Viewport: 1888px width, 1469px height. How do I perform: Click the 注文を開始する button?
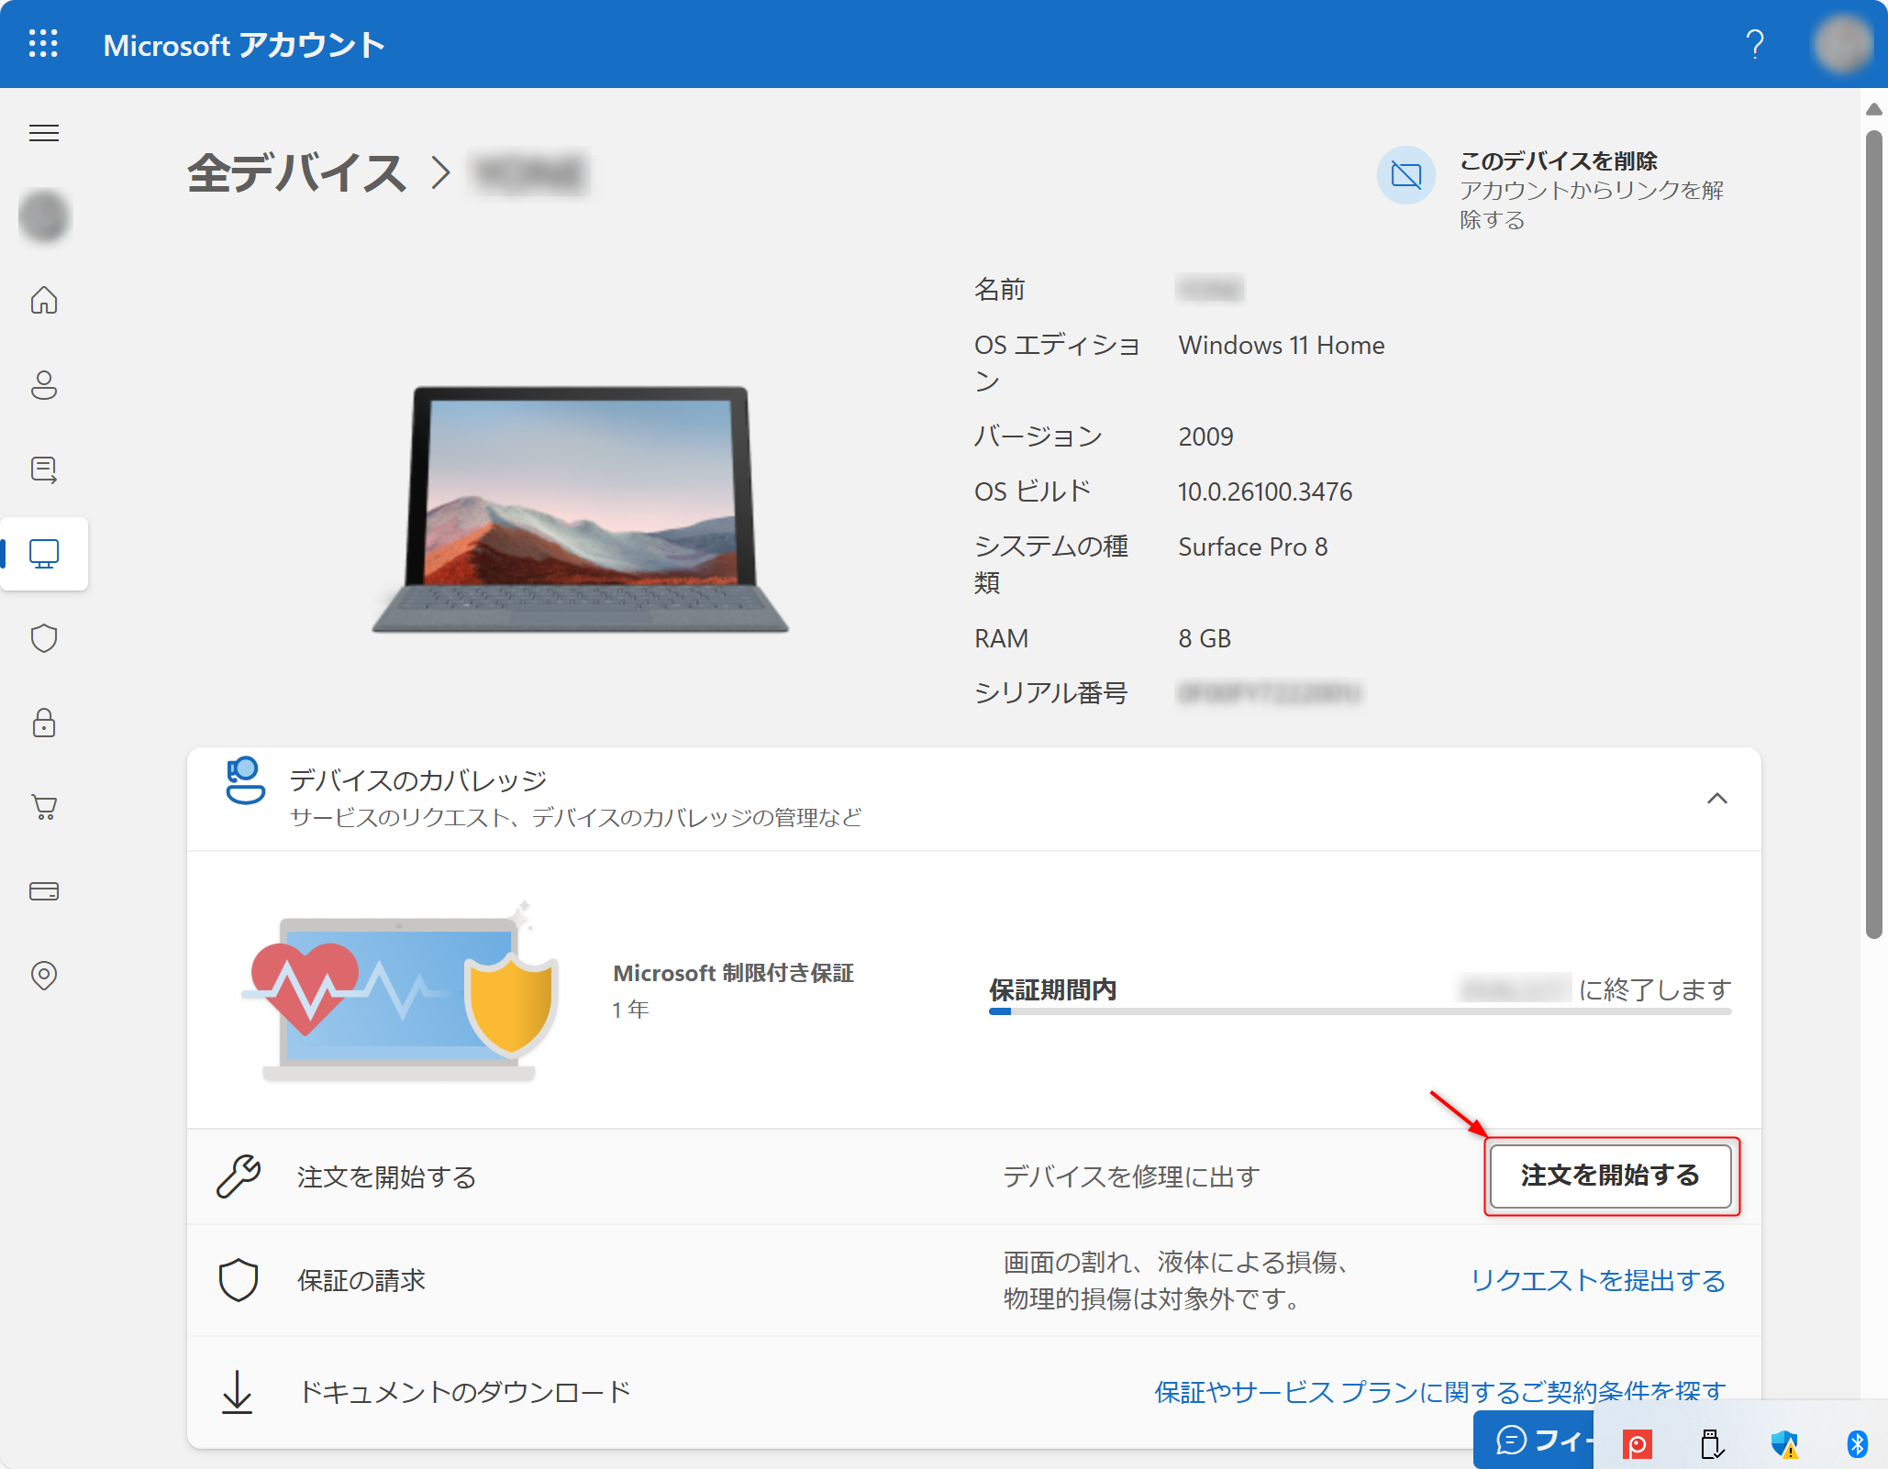1610,1176
